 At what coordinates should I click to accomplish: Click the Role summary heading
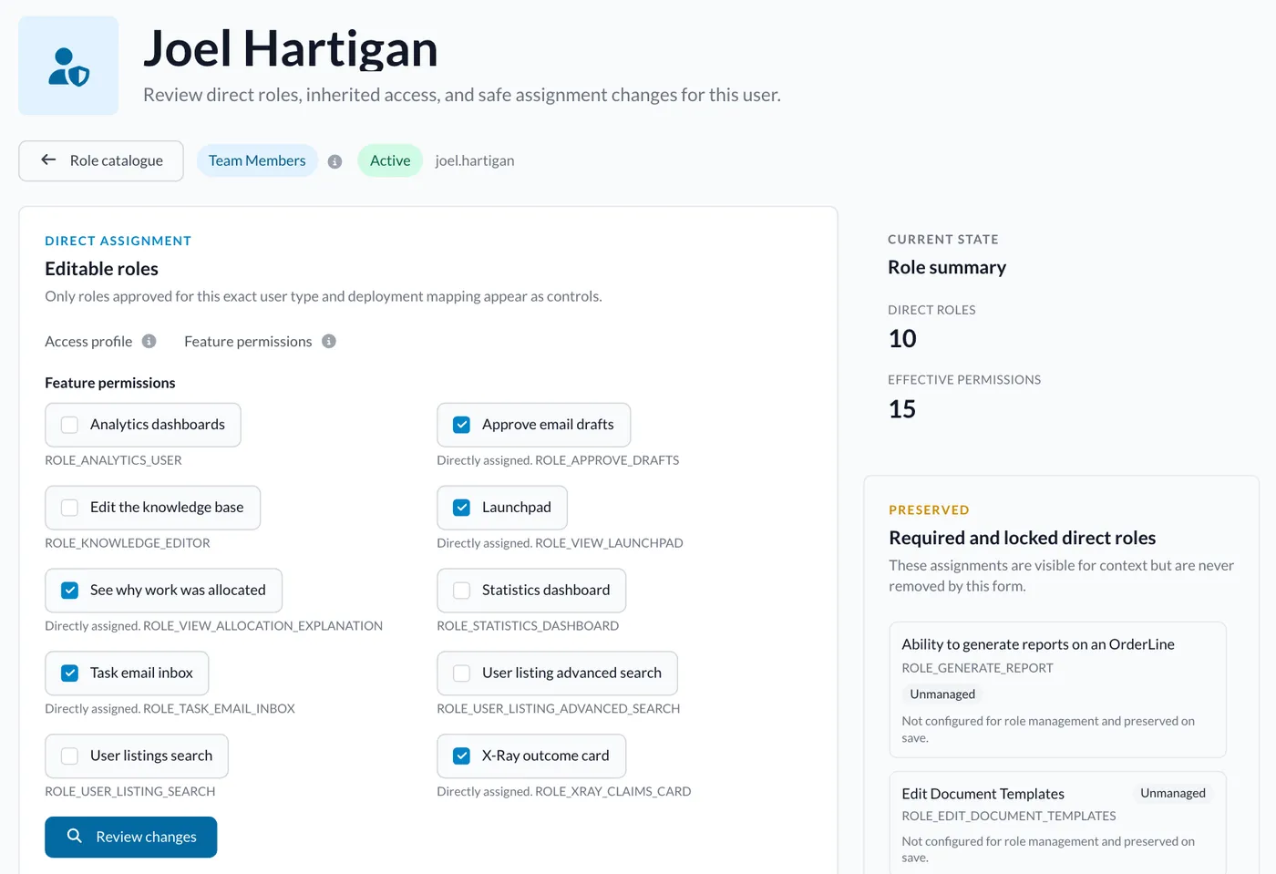tap(947, 267)
